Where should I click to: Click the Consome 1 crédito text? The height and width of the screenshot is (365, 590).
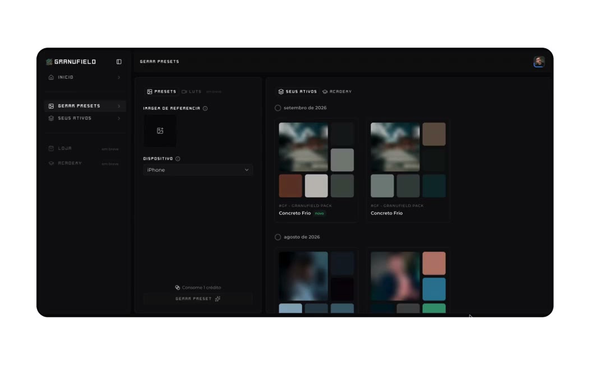(x=201, y=288)
